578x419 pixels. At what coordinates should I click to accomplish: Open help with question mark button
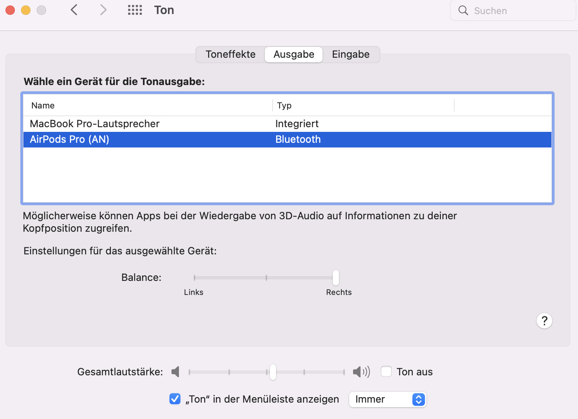click(x=544, y=321)
